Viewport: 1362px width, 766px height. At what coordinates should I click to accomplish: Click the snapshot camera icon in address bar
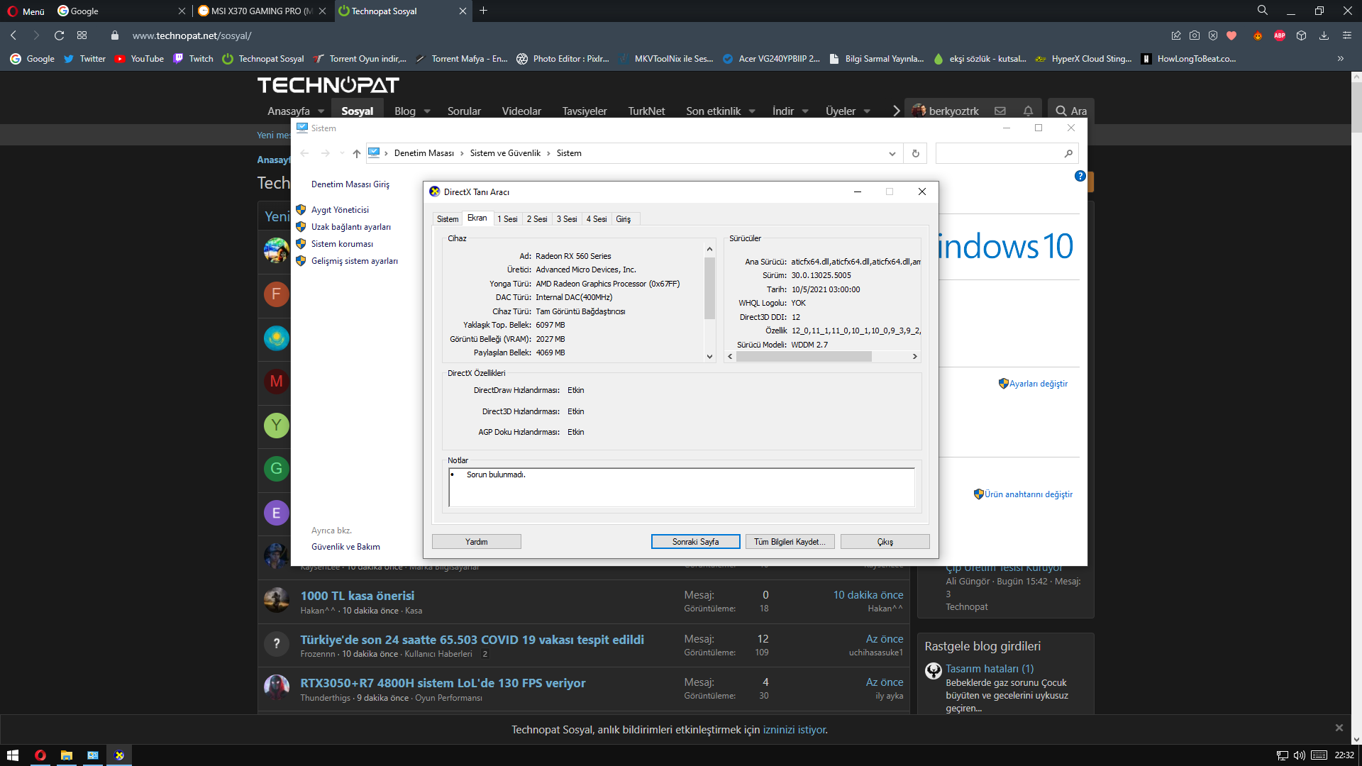[x=1195, y=35]
